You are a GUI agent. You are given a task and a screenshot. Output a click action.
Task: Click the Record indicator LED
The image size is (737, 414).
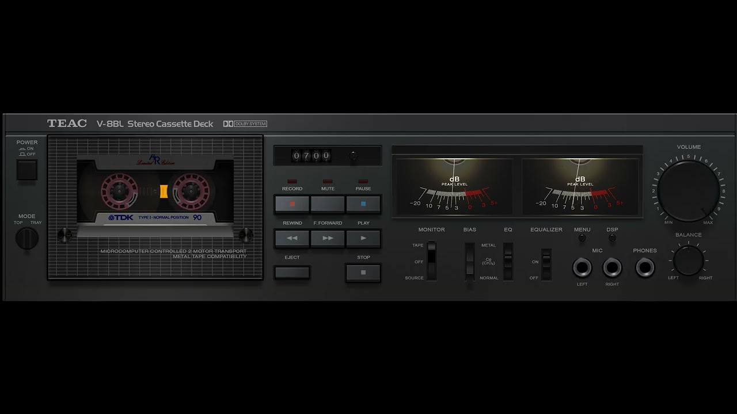(292, 181)
